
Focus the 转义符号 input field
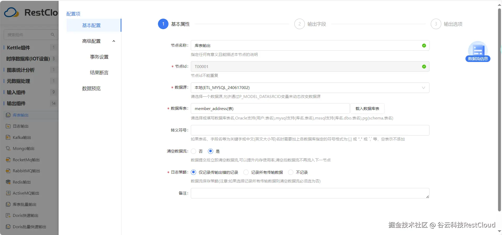pos(310,130)
